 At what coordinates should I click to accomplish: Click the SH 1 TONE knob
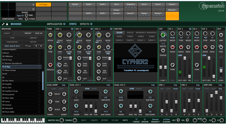point(173,65)
